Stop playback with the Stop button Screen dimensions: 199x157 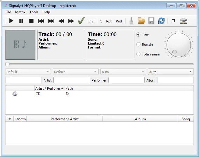31,21
